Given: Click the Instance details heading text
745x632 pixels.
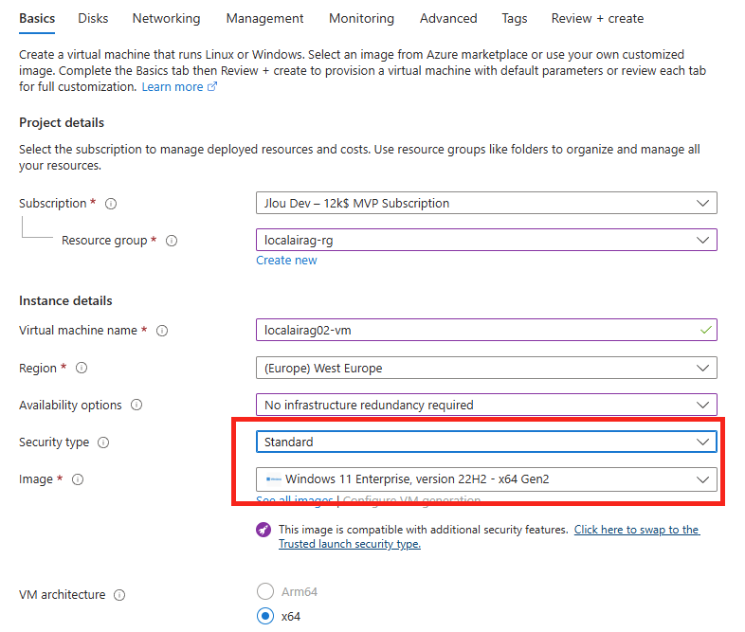Looking at the screenshot, I should (x=65, y=300).
